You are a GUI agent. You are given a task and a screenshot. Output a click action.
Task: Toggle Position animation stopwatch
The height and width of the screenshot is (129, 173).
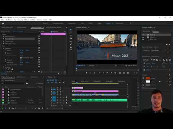click(5, 51)
